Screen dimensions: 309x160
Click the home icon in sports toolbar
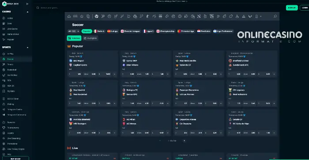click(x=69, y=16)
